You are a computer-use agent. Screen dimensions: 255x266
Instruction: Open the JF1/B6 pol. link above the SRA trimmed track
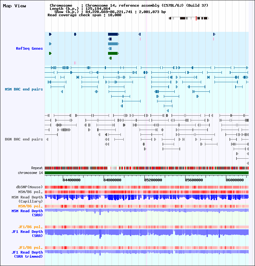[x=31, y=248]
